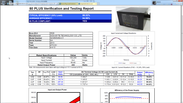
Task: Go back with the browser Back arrow
Action: coord(2,4)
